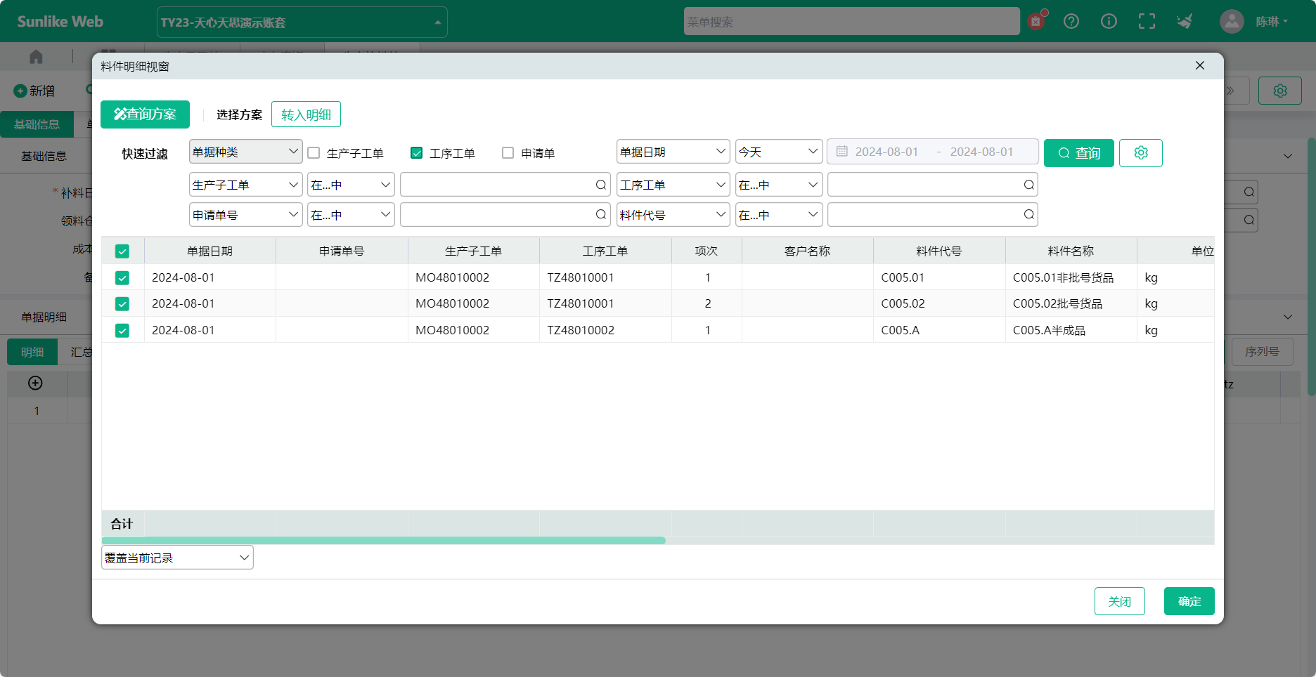Click the 序列号 button in background
1316x677 pixels.
[x=1262, y=352]
